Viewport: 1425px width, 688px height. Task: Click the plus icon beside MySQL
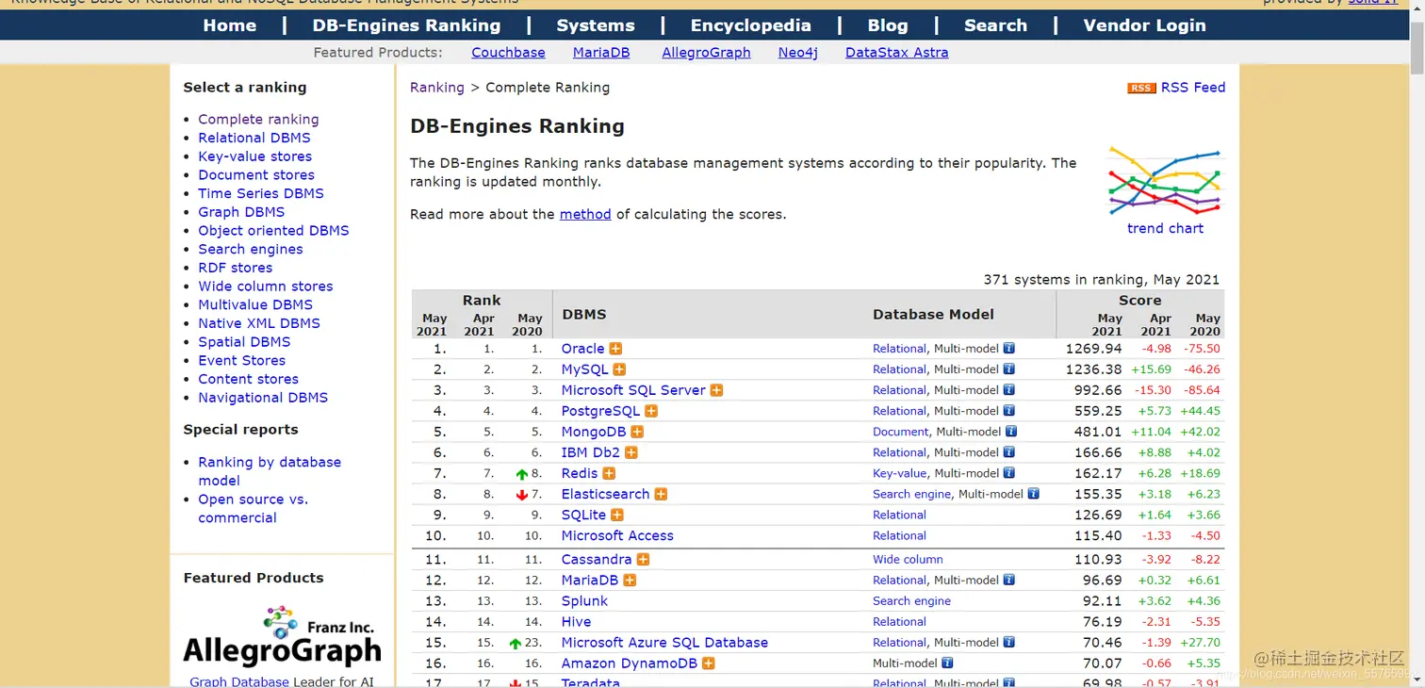(619, 369)
